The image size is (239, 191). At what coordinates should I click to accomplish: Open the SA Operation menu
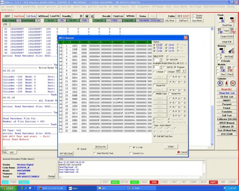pos(143,7)
